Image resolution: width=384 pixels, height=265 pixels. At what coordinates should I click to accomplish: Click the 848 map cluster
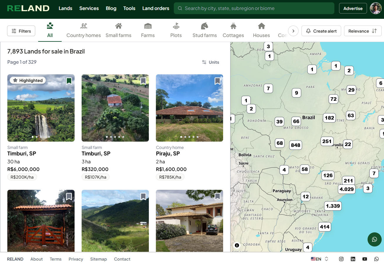point(296,145)
